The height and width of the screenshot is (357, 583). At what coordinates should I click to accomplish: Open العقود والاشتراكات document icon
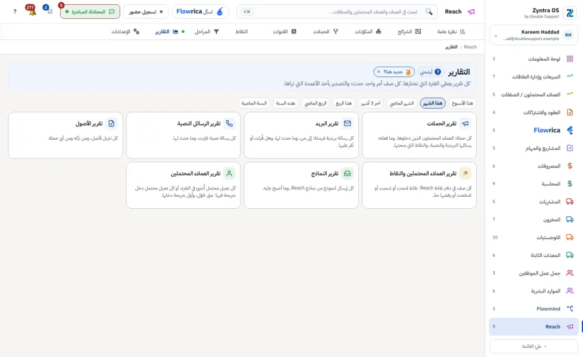570,112
